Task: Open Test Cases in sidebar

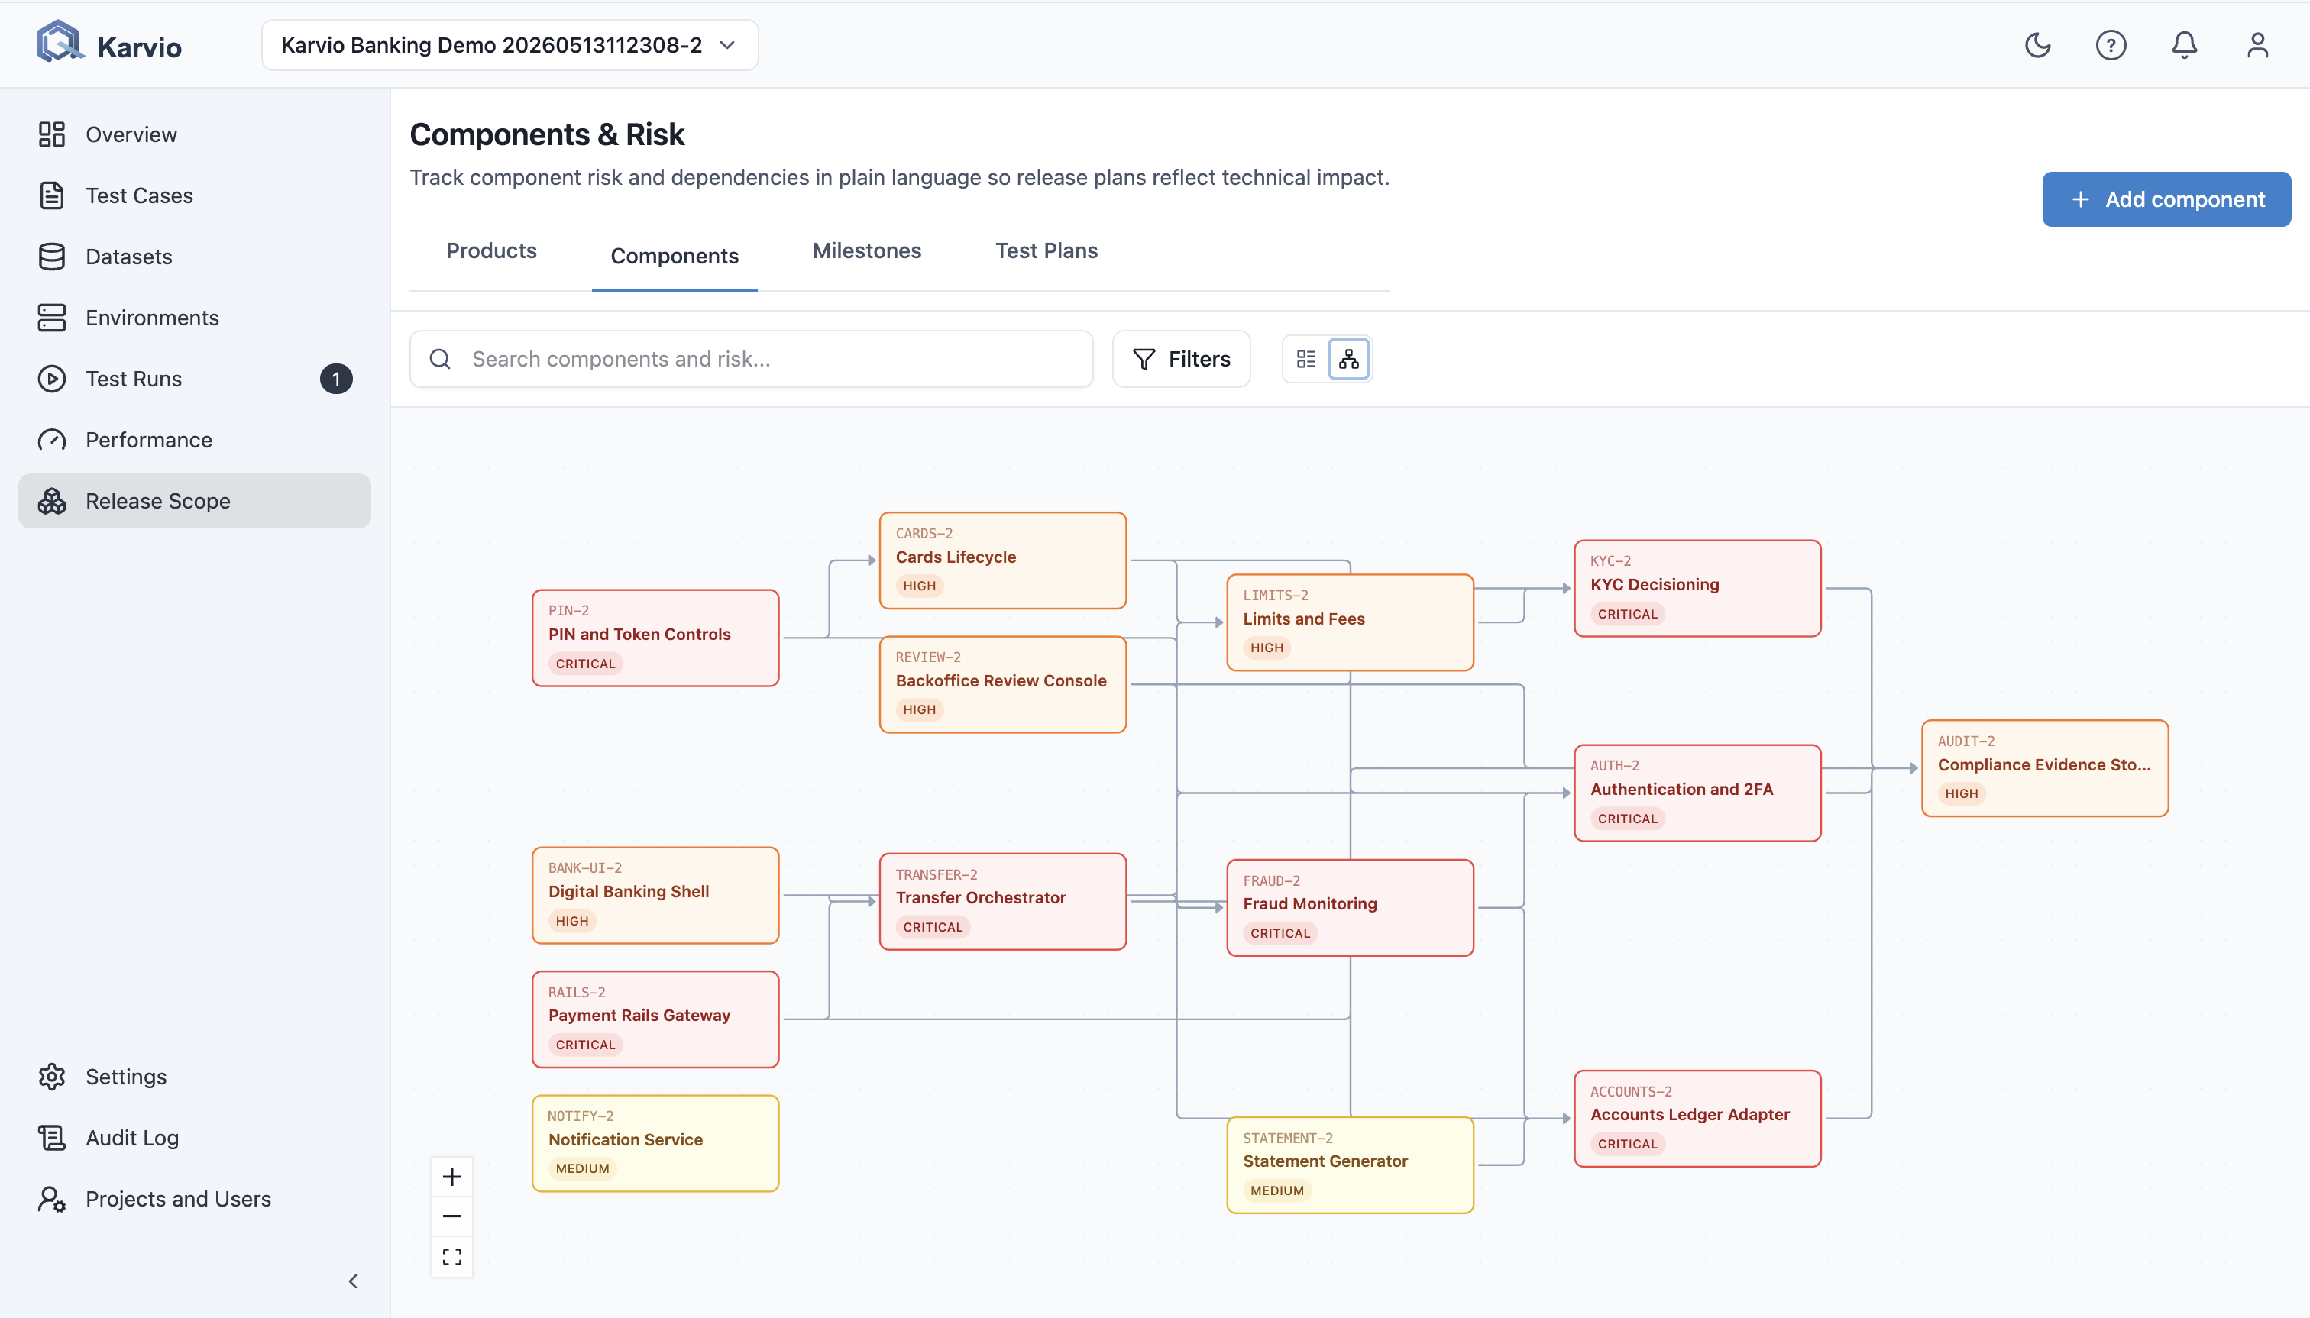Action: tap(195, 195)
